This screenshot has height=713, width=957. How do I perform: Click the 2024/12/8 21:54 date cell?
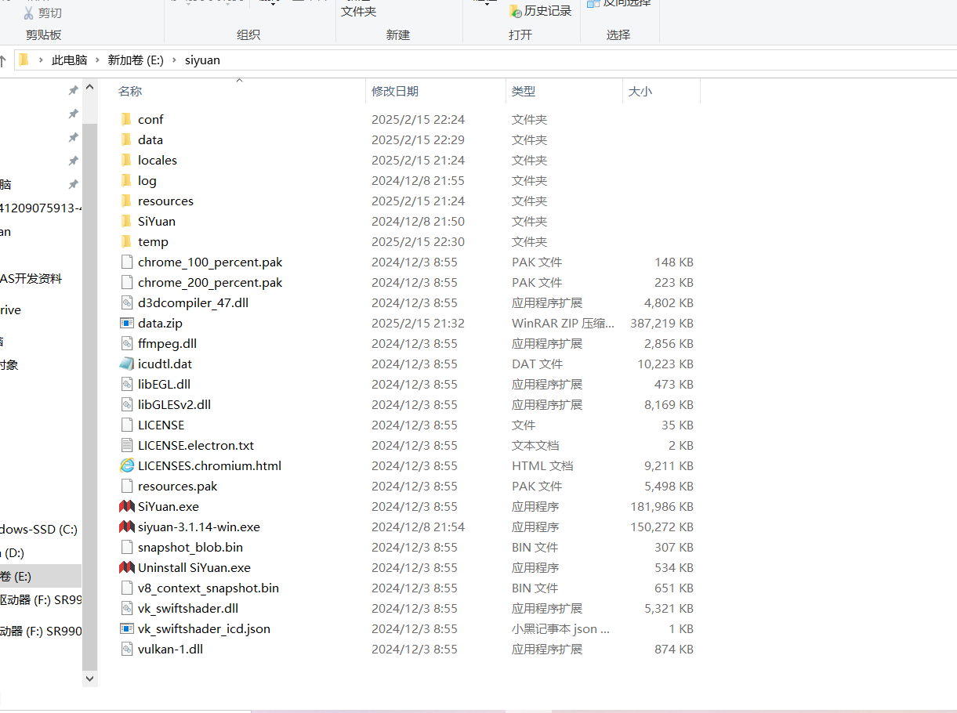click(418, 527)
